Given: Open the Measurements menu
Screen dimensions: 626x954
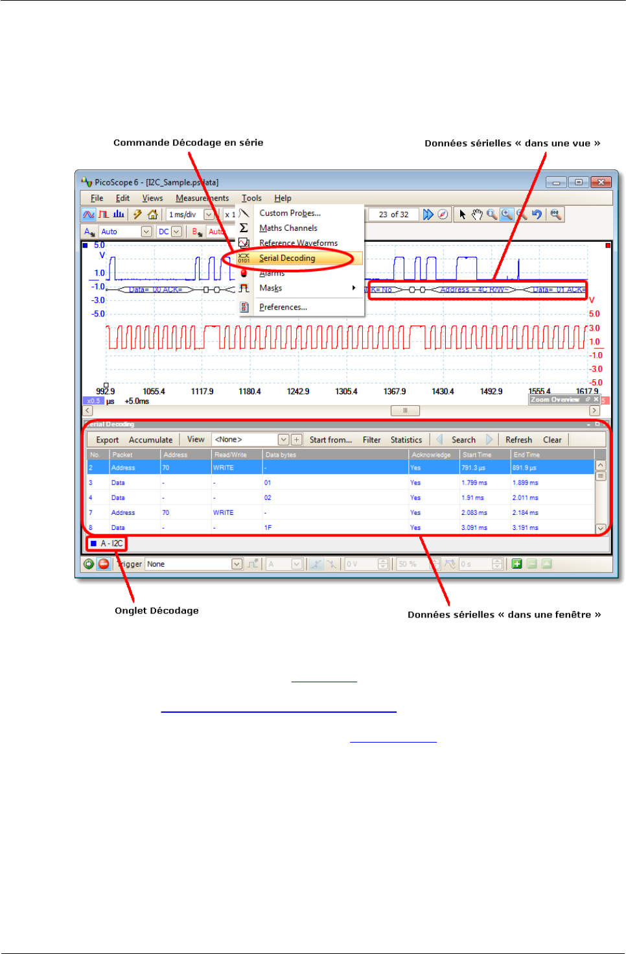Looking at the screenshot, I should [x=202, y=198].
